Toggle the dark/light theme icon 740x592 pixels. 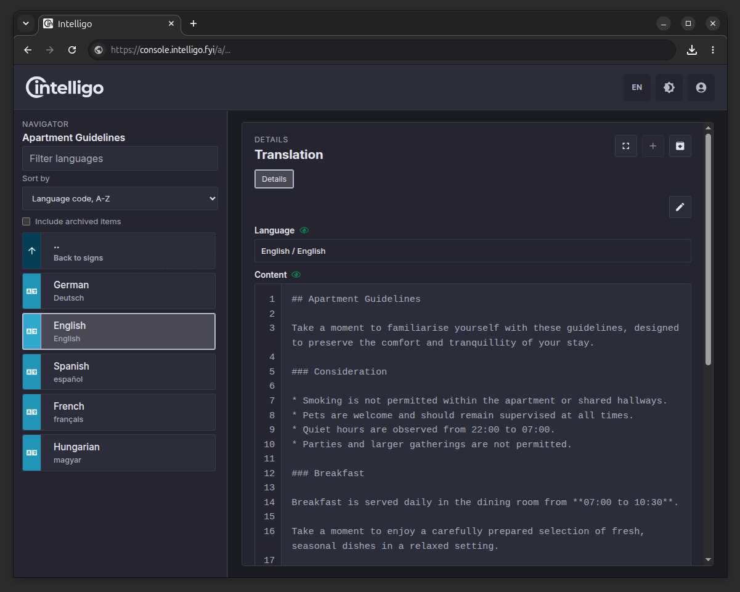[x=669, y=87]
